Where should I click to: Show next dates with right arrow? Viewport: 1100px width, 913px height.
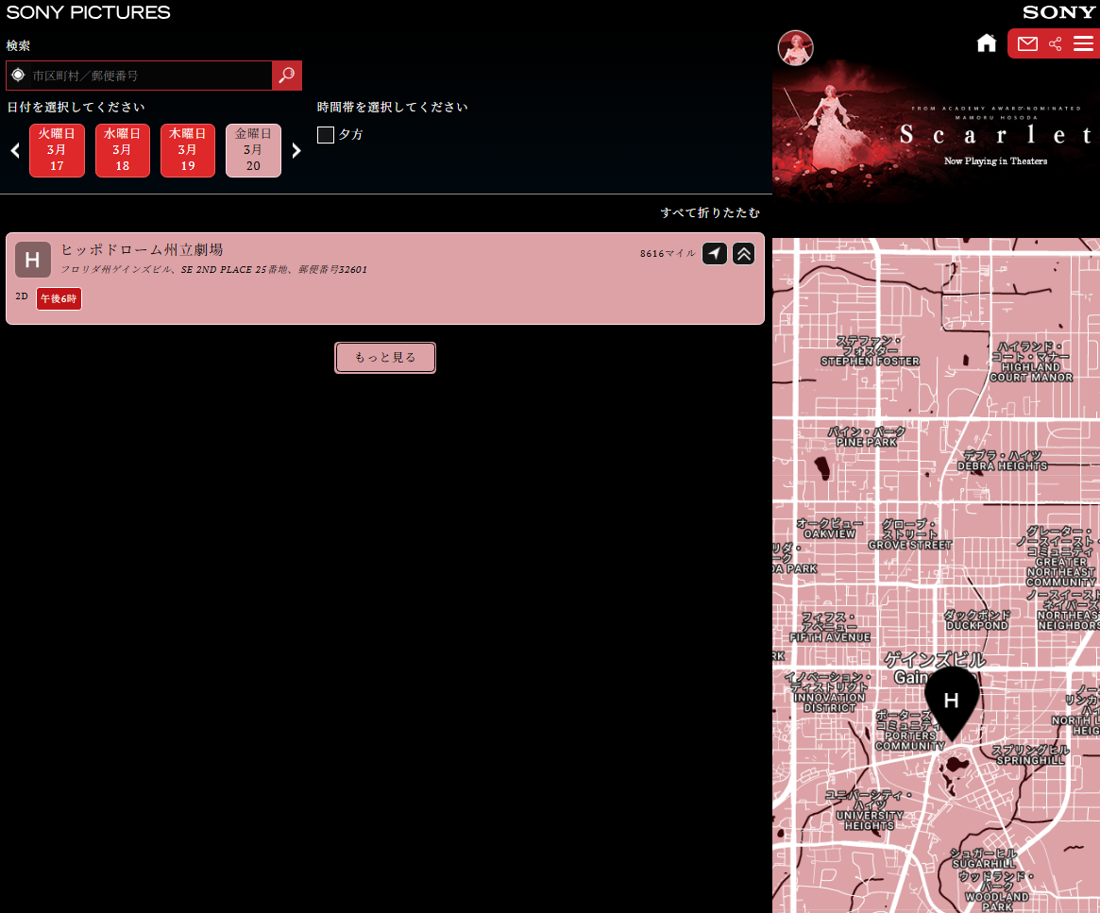point(296,151)
